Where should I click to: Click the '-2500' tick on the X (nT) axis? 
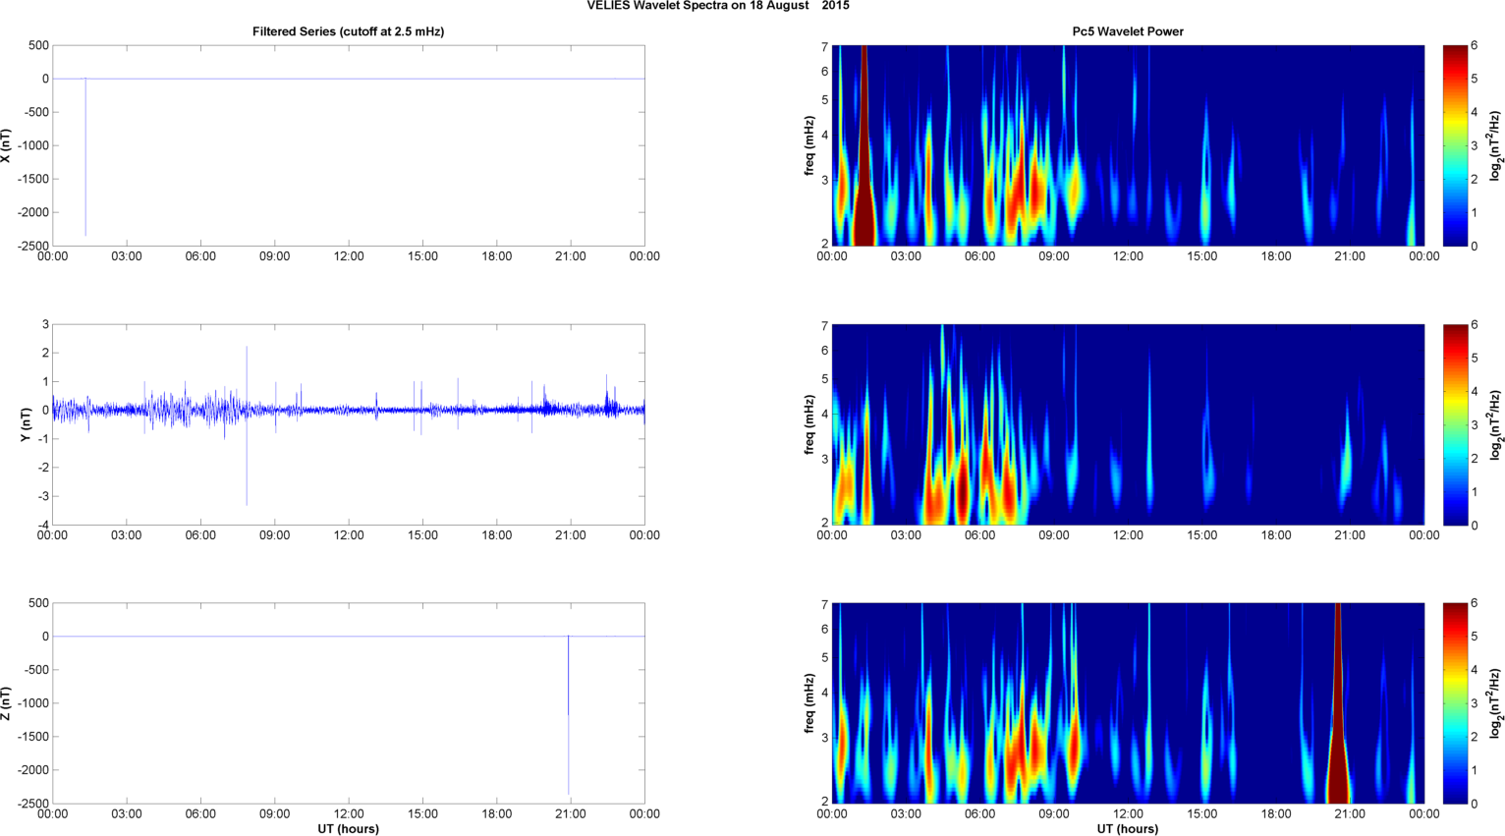(x=32, y=246)
